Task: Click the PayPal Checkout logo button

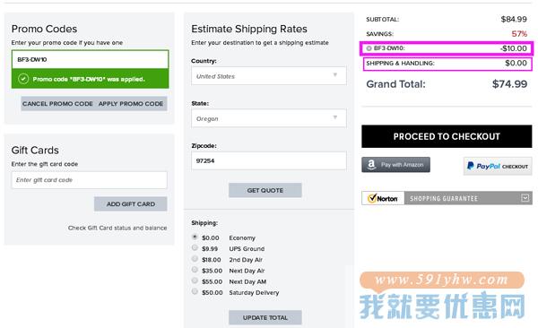Action: pos(498,166)
